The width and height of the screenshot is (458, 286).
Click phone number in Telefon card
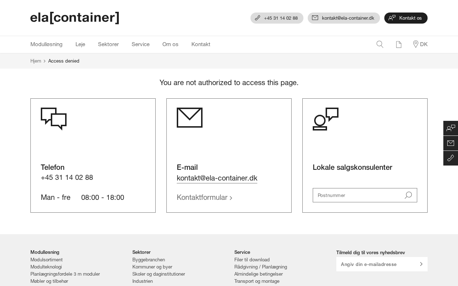pos(67,177)
